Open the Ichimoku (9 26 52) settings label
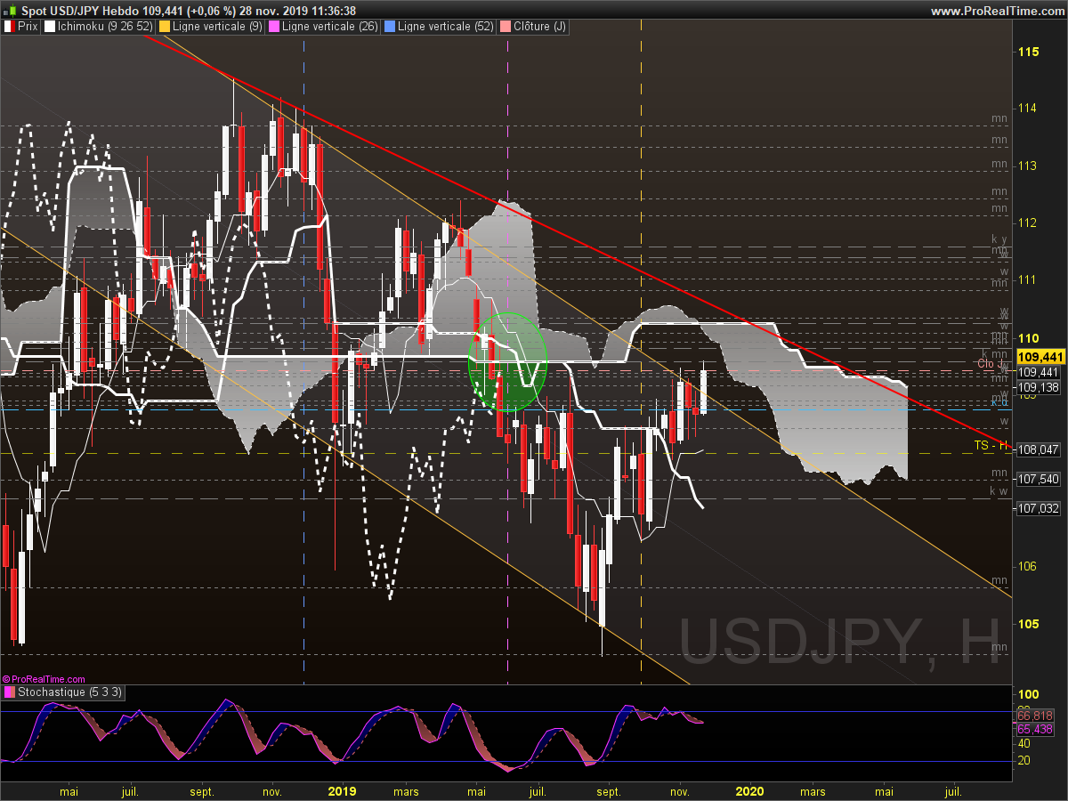1068x801 pixels. (x=98, y=27)
